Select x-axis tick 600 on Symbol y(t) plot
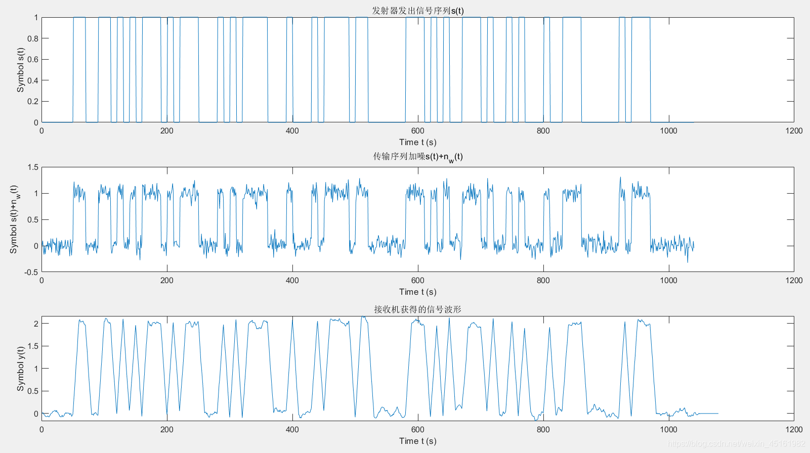Viewport: 810px width, 453px height. (x=418, y=429)
